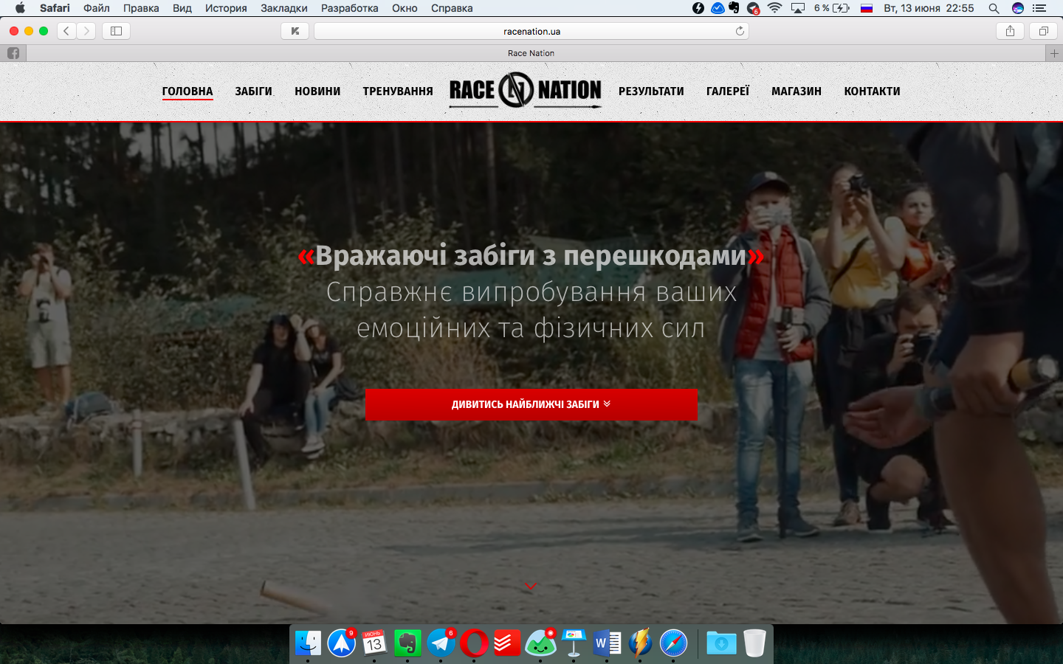Open Keynote from the Dock

point(574,643)
